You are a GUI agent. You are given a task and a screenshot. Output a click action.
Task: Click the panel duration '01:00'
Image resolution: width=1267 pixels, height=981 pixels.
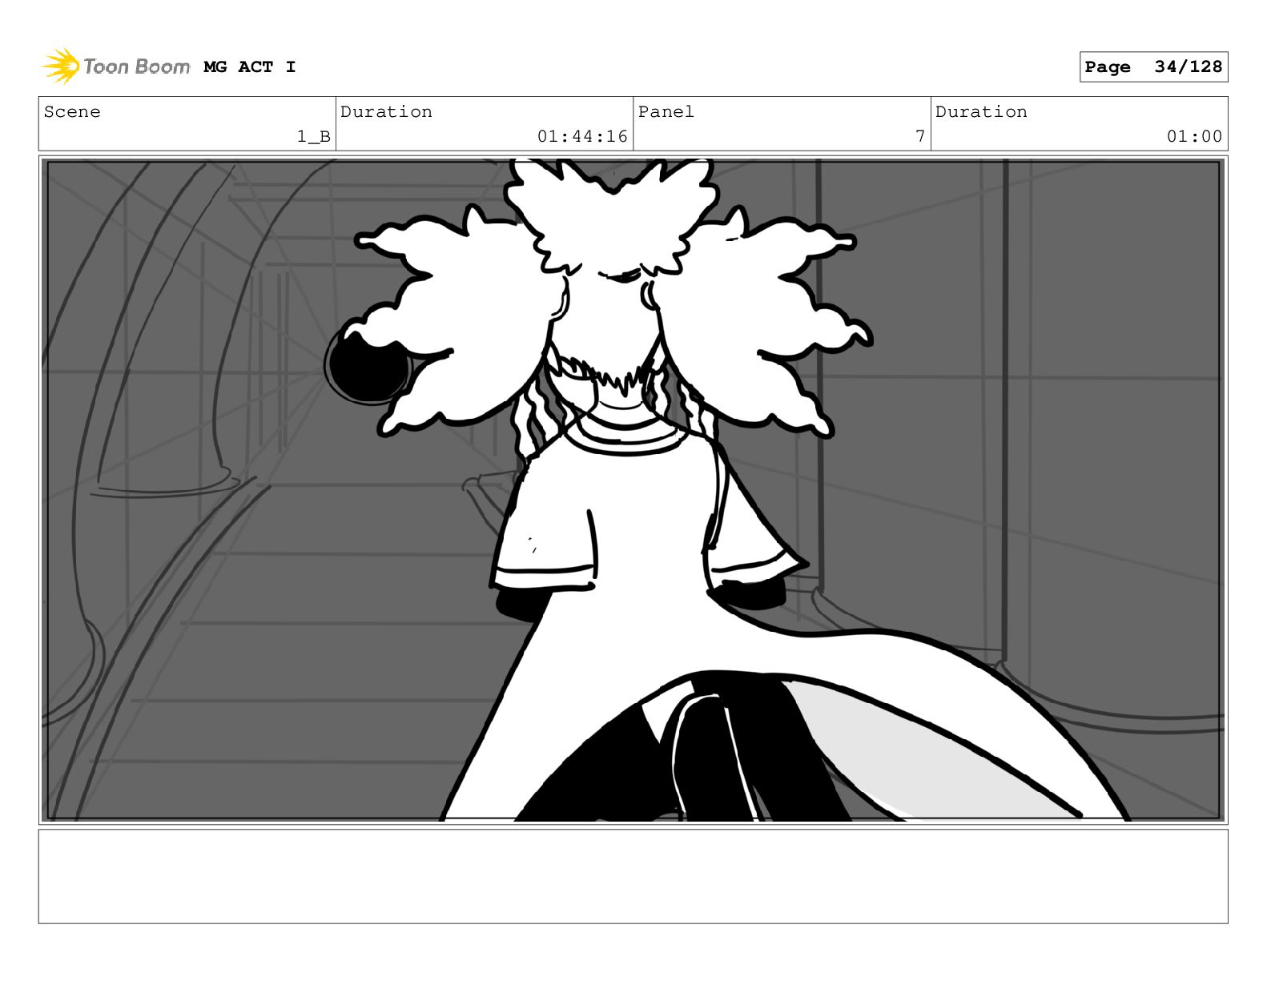1194,137
